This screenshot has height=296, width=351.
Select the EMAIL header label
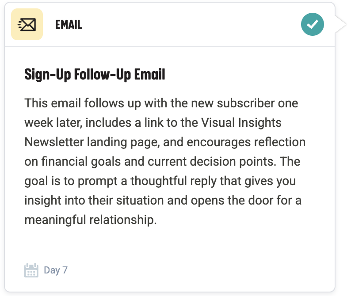coord(69,25)
